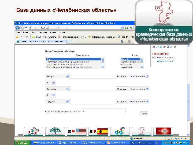Image resolution: width=193 pixels, height=145 pixels.
Task: Open the Избранное menu
Action: point(43,32)
